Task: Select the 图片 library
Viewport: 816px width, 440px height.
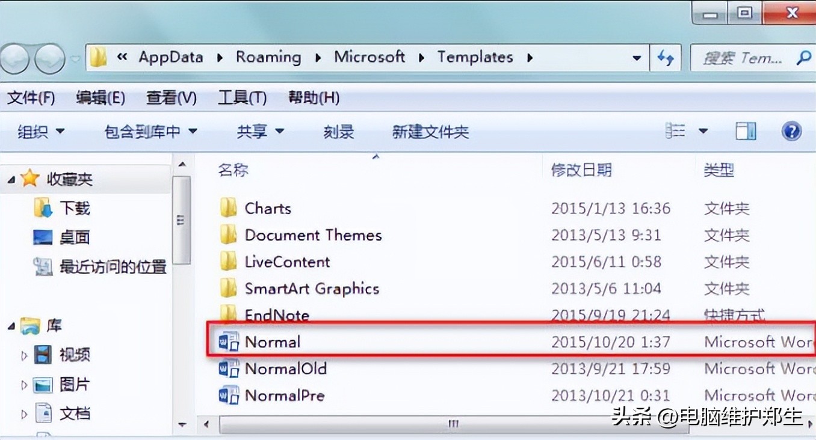Action: (75, 384)
